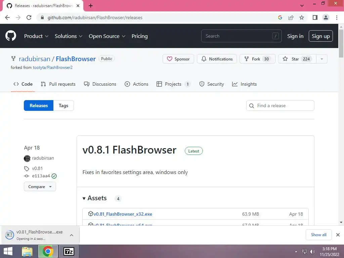Click the Find a release field
This screenshot has width=344, height=258.
(280, 105)
